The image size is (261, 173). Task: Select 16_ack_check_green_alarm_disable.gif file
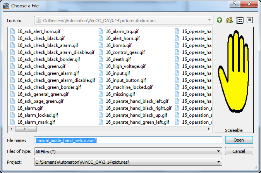(x=57, y=80)
